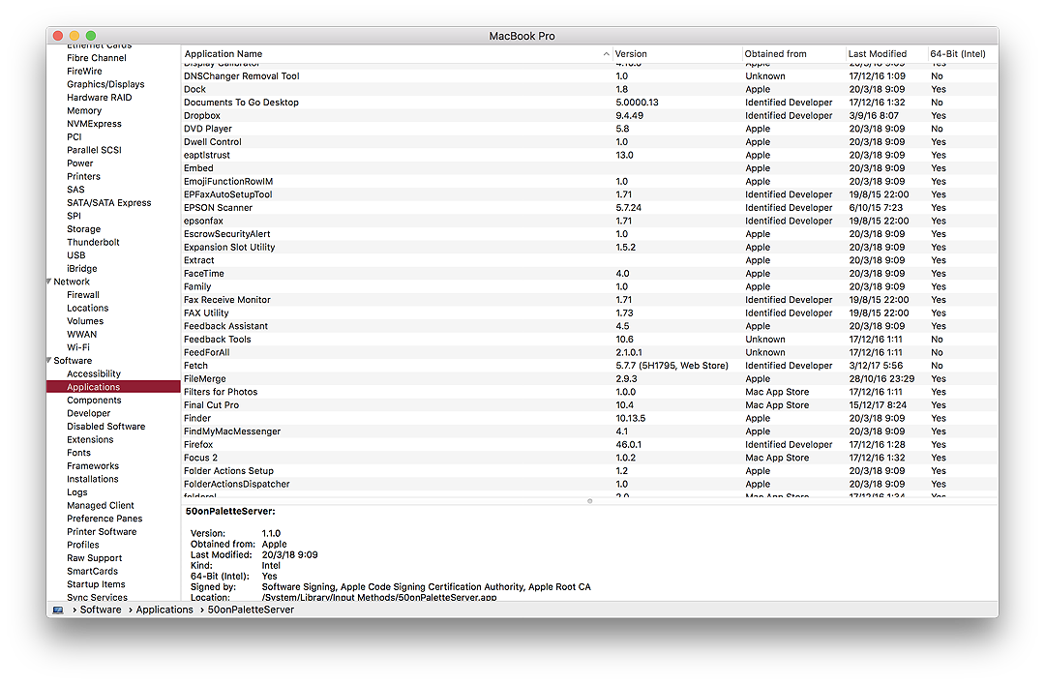Screen dimensions: 1045x684
Task: Select the FindMyMacMessenger row
Action: [x=589, y=431]
